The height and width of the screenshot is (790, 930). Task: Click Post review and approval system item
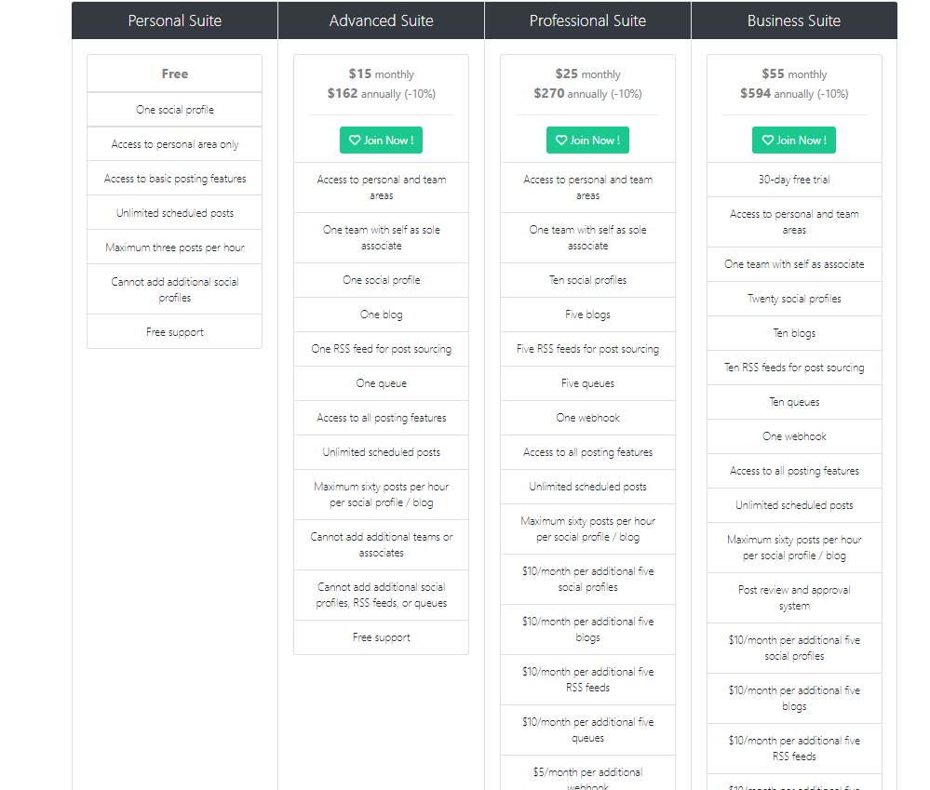(x=794, y=597)
